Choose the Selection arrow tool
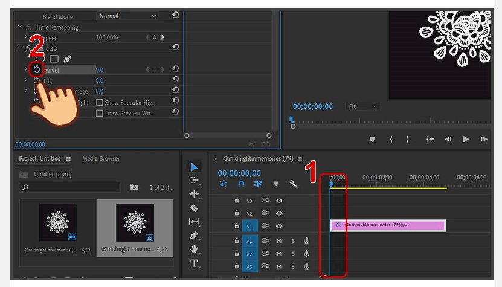Viewport: 502px width, 287px height. [x=194, y=167]
